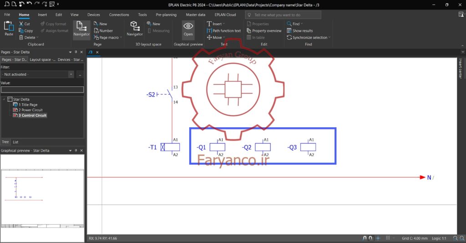
Task: Open Property overview
Action: coord(264,30)
